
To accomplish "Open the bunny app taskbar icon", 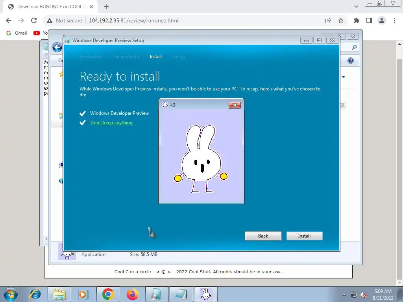I will click(206, 294).
